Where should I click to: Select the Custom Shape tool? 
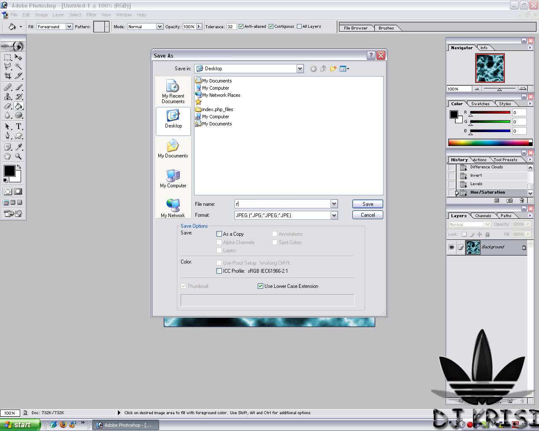pyautogui.click(x=19, y=136)
